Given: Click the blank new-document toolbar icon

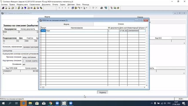Looking at the screenshot, I should point(90,8).
